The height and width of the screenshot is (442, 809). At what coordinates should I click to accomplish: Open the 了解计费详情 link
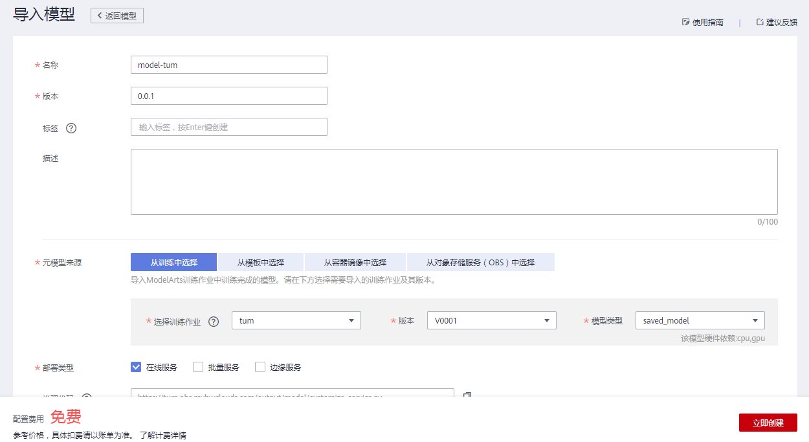(163, 436)
